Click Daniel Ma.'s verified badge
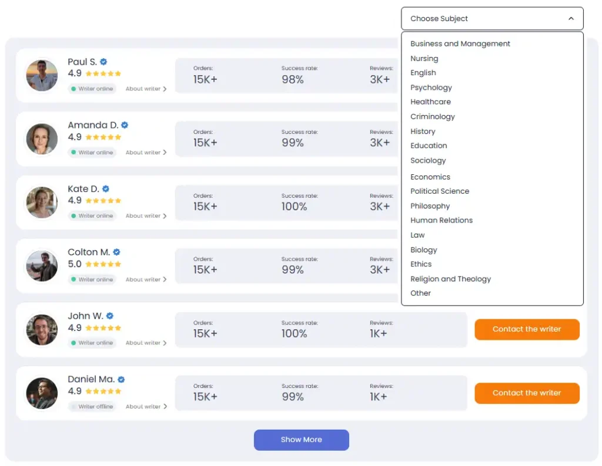The height and width of the screenshot is (466, 602). click(121, 380)
